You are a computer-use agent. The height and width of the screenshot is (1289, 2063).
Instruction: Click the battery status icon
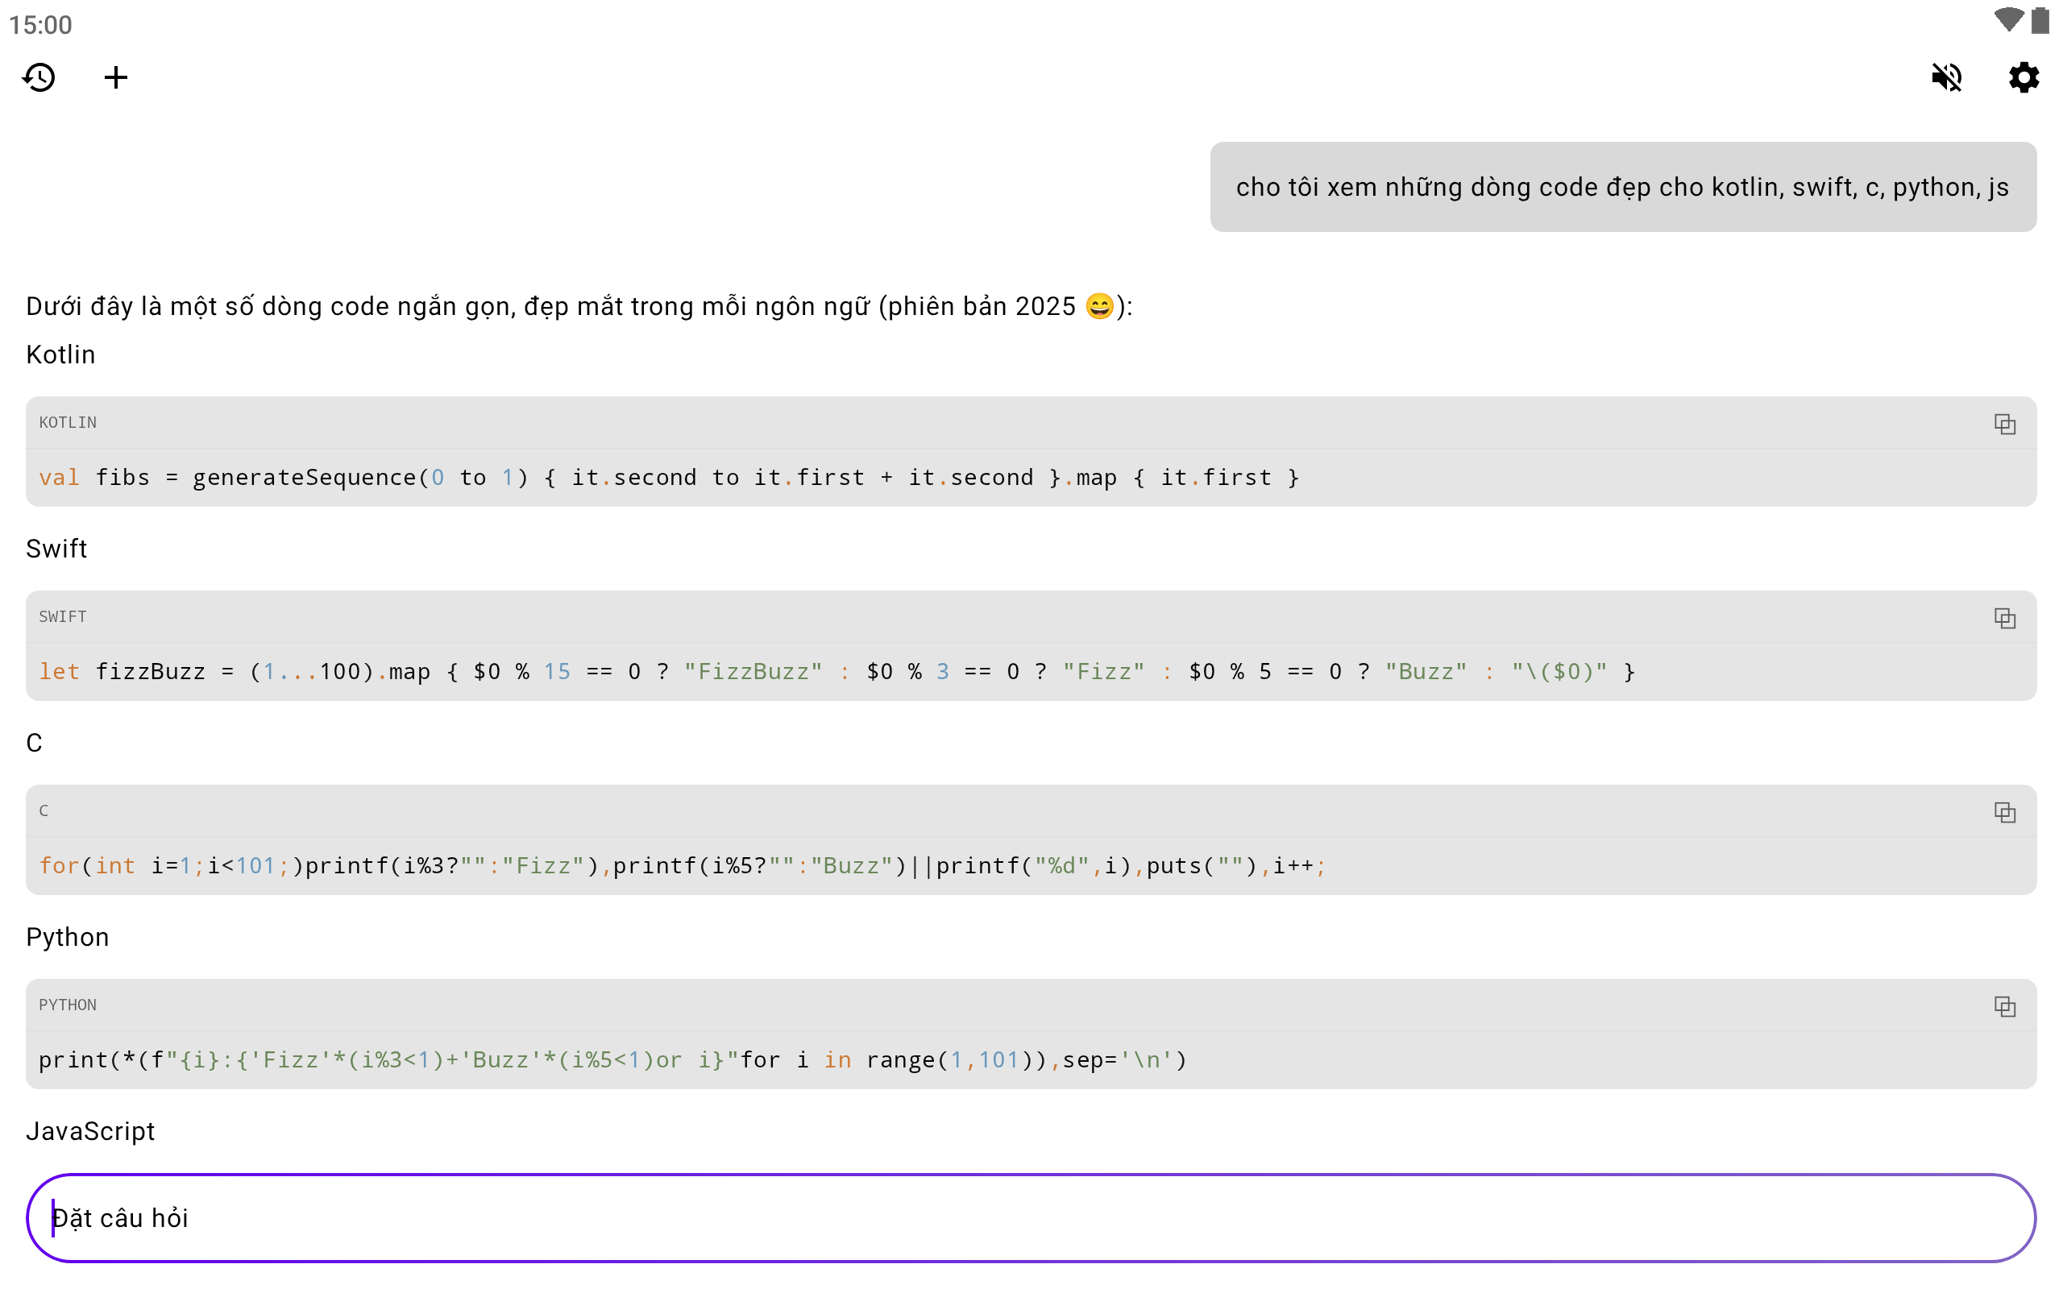click(2040, 20)
